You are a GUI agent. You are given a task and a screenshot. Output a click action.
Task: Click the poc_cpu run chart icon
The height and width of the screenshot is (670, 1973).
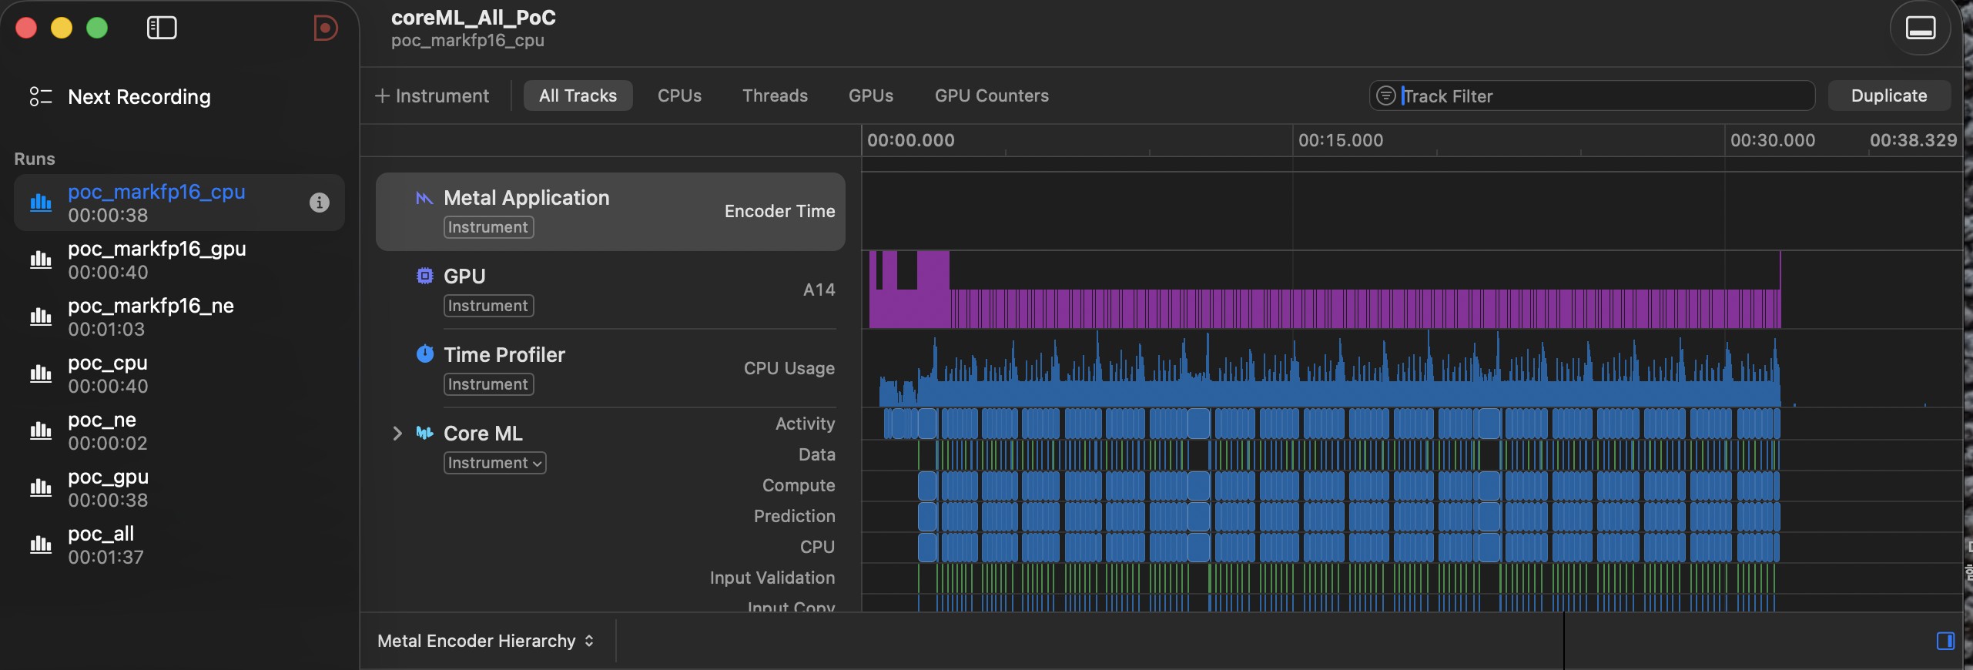41,374
